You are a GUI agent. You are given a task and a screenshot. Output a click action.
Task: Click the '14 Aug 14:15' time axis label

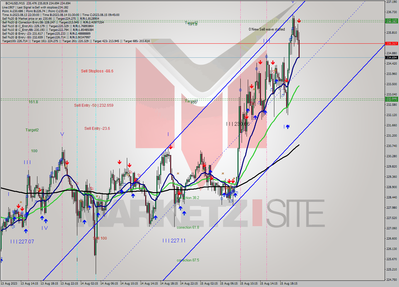(x=149, y=284)
